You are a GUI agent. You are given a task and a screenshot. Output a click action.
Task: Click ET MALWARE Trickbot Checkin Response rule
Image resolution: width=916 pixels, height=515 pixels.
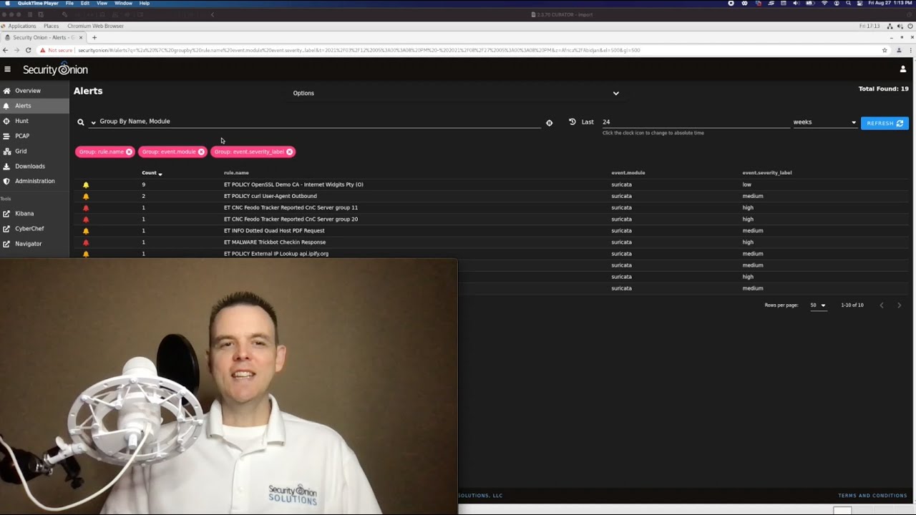[275, 242]
